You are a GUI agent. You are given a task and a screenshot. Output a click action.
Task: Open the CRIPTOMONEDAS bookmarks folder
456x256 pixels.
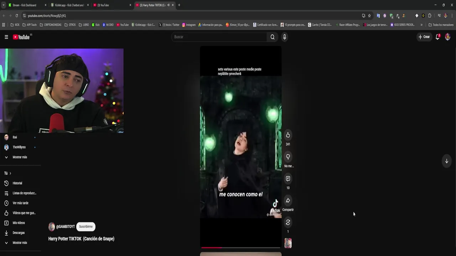coord(51,25)
